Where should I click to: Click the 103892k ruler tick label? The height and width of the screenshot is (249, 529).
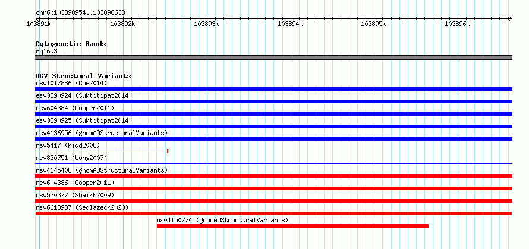122,24
